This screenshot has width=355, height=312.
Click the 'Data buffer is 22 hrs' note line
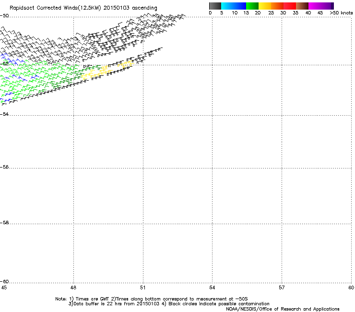[x=169, y=304]
